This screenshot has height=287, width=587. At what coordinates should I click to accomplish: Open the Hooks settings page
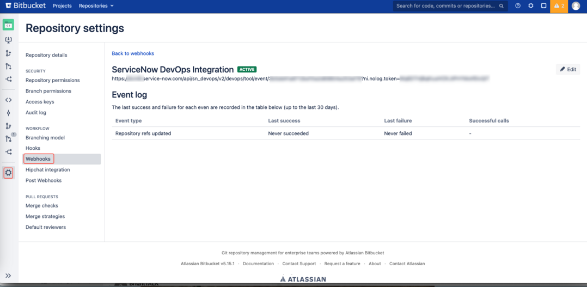pos(33,148)
